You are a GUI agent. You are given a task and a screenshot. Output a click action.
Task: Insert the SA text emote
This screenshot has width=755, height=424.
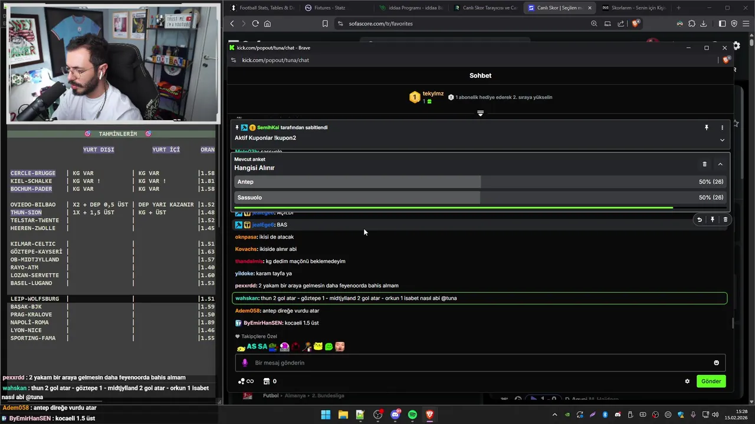[x=262, y=346]
